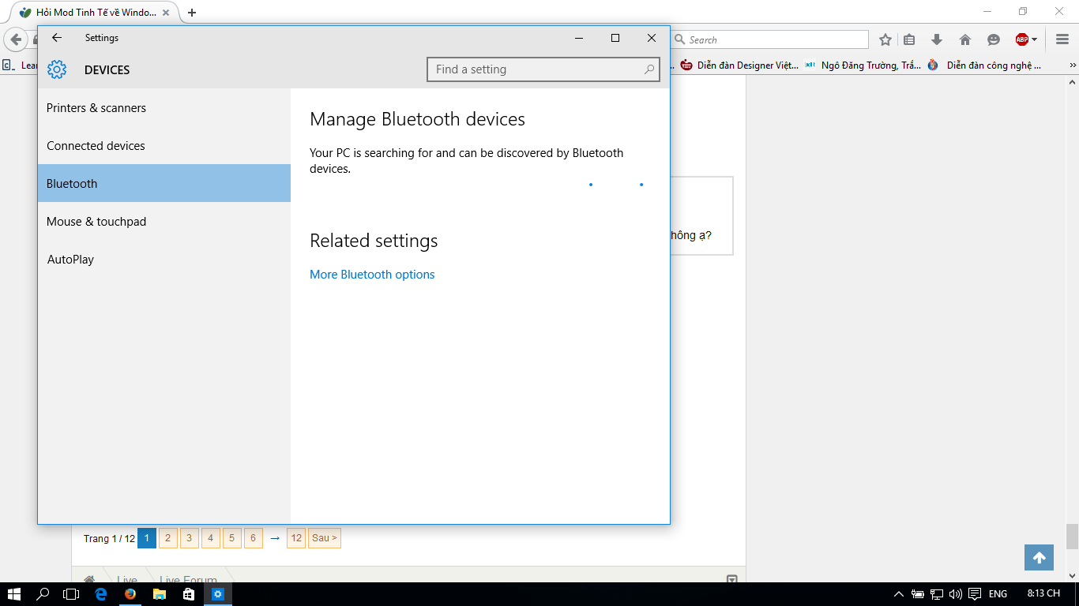
Task: Open the Windows Store taskbar icon
Action: point(189,594)
